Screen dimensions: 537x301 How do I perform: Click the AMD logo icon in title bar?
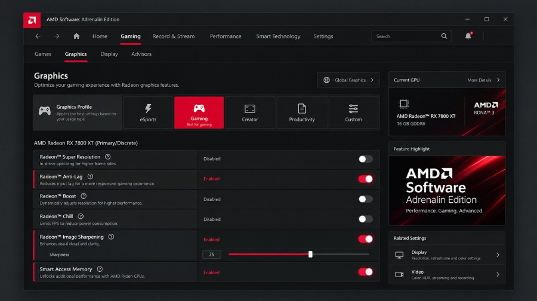pyautogui.click(x=32, y=20)
